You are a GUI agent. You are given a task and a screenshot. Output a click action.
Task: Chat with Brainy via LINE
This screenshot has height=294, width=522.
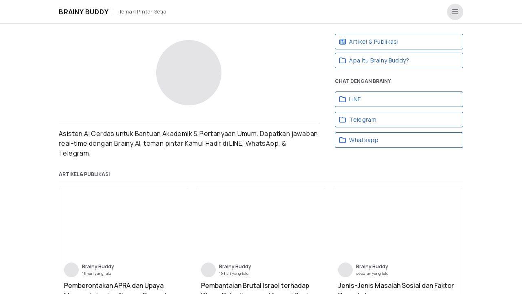pos(355,99)
